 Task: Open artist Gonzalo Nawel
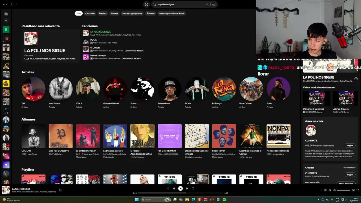[x=115, y=92]
